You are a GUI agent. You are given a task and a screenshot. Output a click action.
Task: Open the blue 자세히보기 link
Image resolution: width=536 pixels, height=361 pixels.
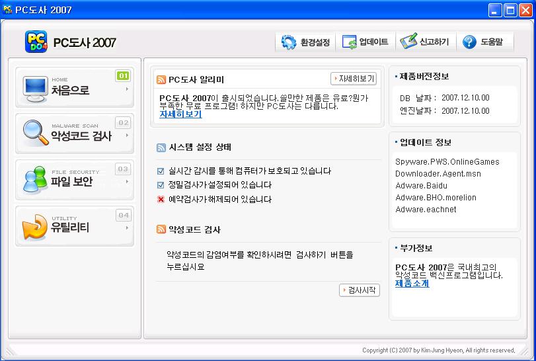coord(180,114)
